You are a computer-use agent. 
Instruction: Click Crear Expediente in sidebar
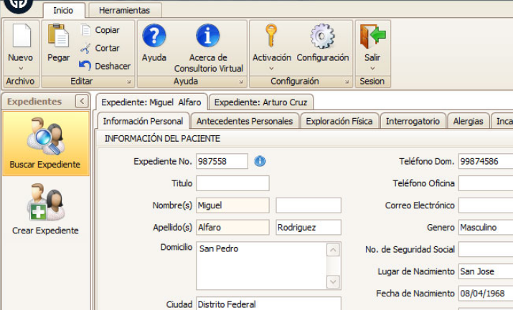(45, 210)
